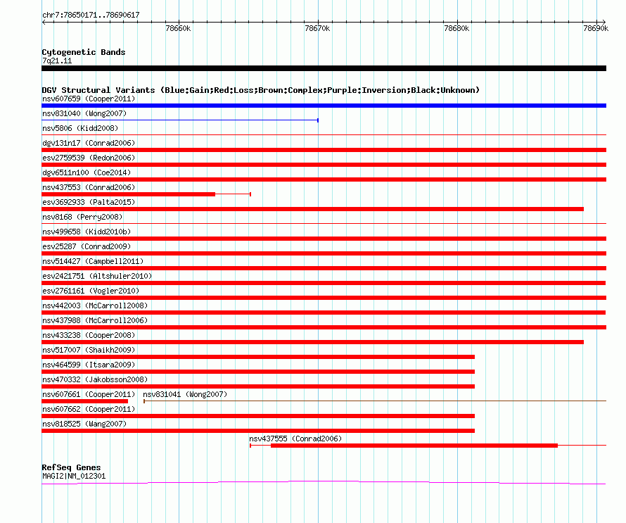Open variant nsv607662 (Cooper2011) label
This screenshot has width=626, height=523.
(x=89, y=409)
